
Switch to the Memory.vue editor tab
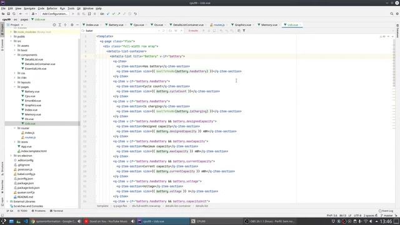pyautogui.click(x=269, y=25)
